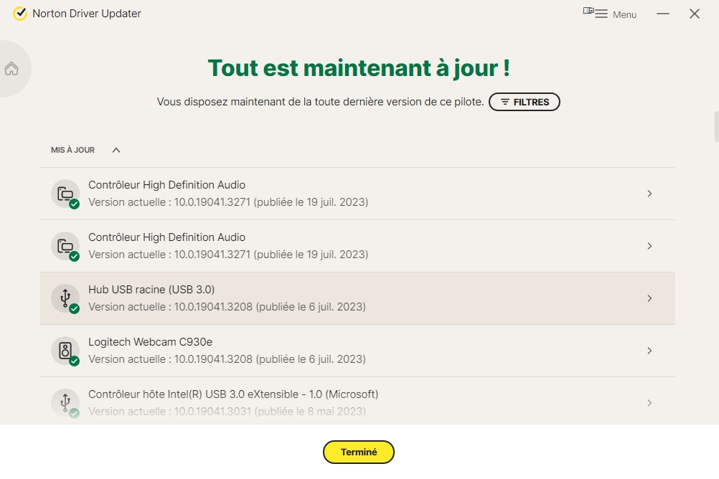Open the FILTRES filter button

[x=524, y=102]
